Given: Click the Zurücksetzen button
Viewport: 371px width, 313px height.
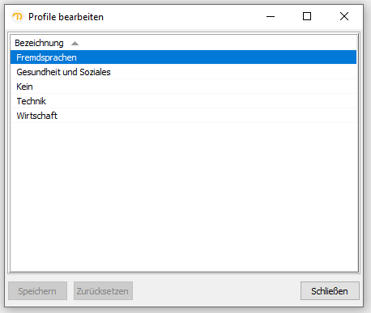Looking at the screenshot, I should pos(103,291).
